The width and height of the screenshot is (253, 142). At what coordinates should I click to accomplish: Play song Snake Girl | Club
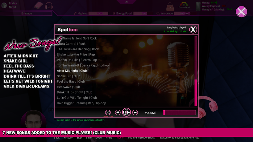pyautogui.click(x=68, y=76)
